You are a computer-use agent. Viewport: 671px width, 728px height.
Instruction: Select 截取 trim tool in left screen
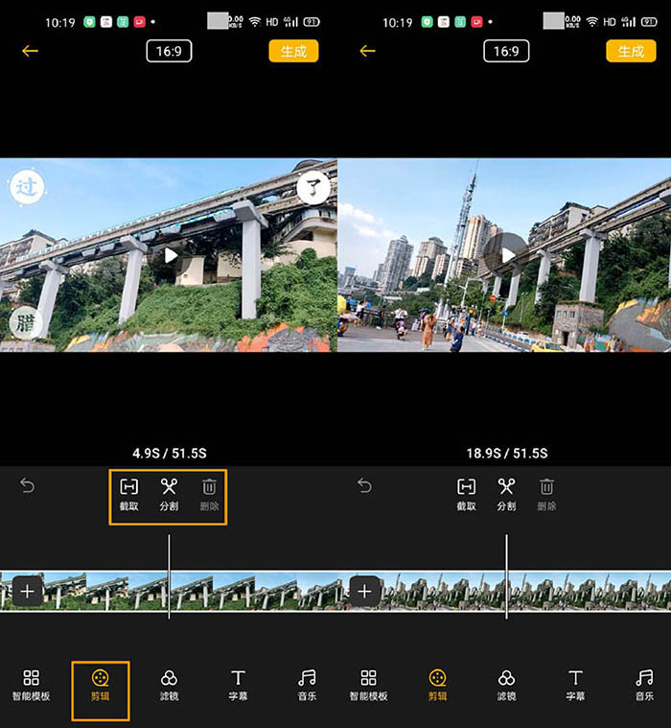click(x=129, y=495)
